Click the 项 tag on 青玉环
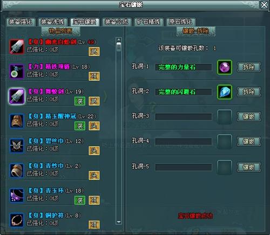This screenshot has width=270, height=235. coord(94,201)
